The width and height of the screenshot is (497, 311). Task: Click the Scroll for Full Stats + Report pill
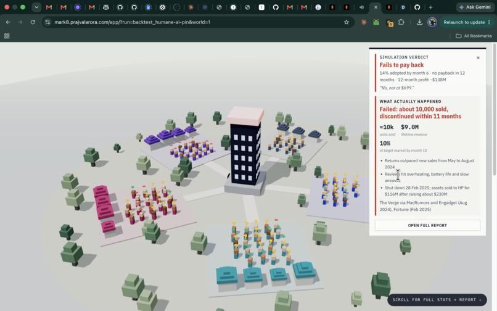[437, 299]
